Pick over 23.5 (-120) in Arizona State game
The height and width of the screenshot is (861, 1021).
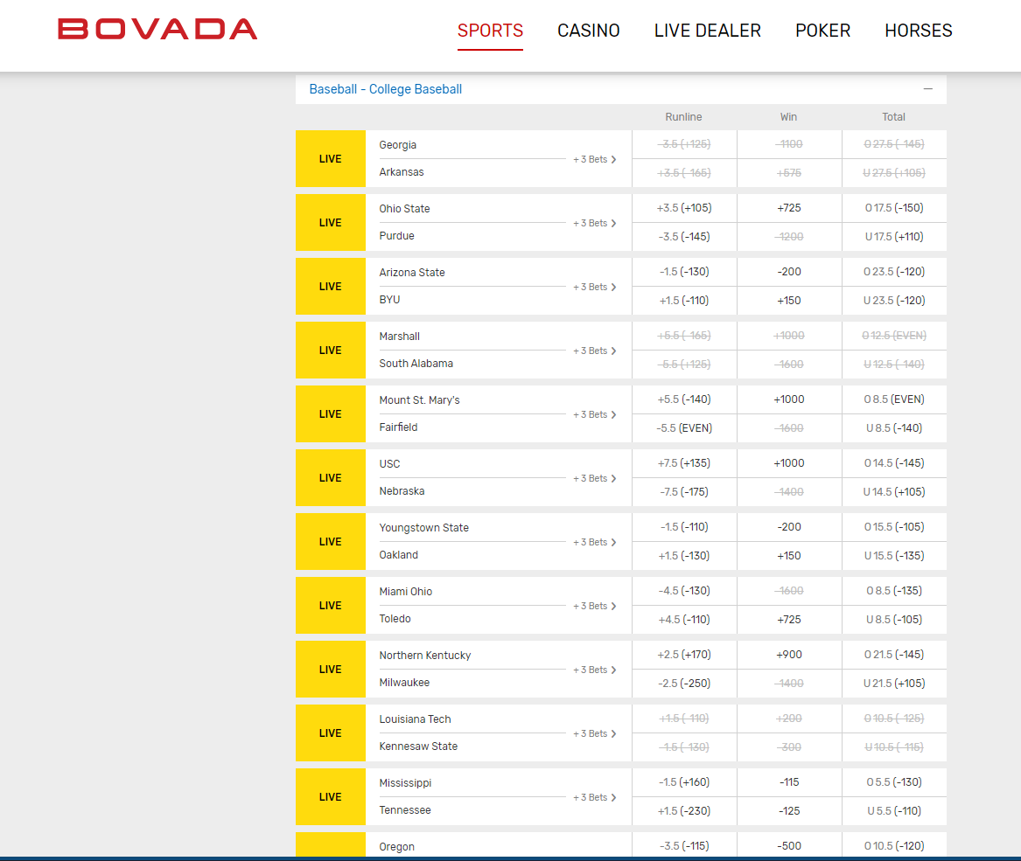pyautogui.click(x=894, y=272)
